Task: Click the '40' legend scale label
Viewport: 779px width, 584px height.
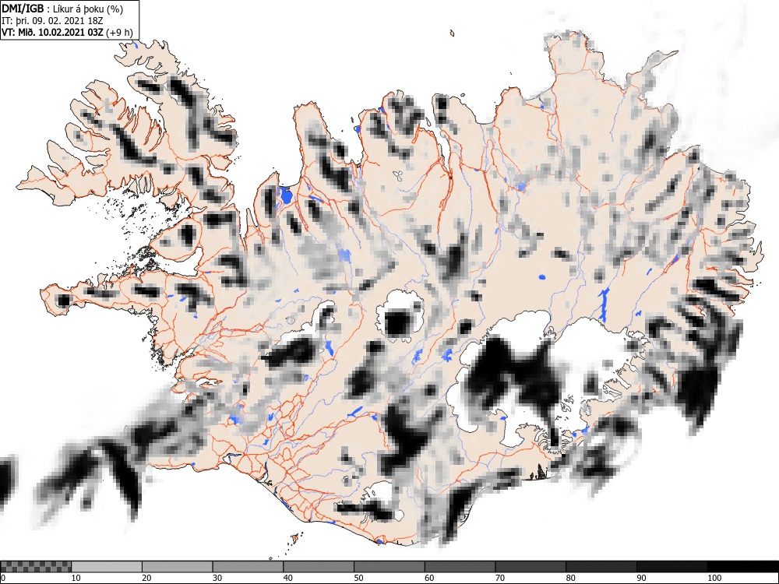Action: [x=287, y=578]
